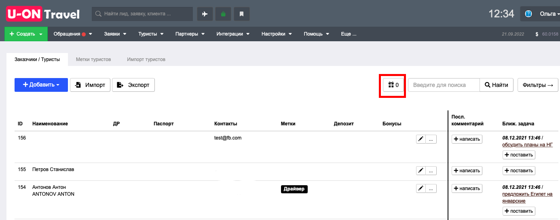
Task: Switch to Метки туристов tab
Action: (93, 59)
